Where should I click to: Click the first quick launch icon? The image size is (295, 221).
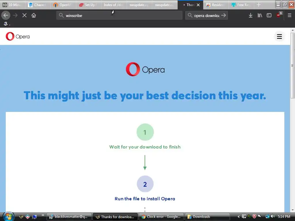point(21,217)
